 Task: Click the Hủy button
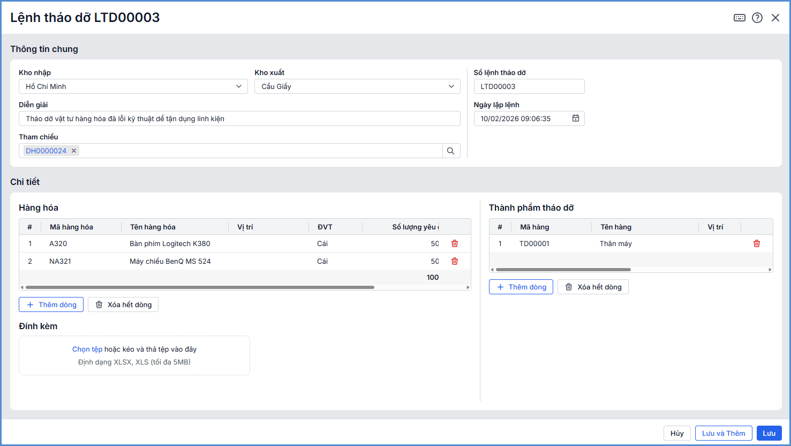click(x=677, y=433)
